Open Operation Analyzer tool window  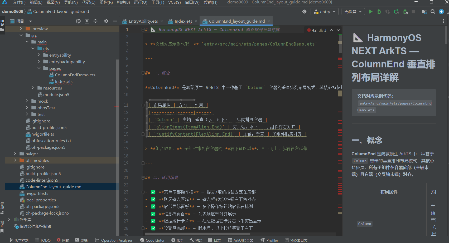click(114, 240)
